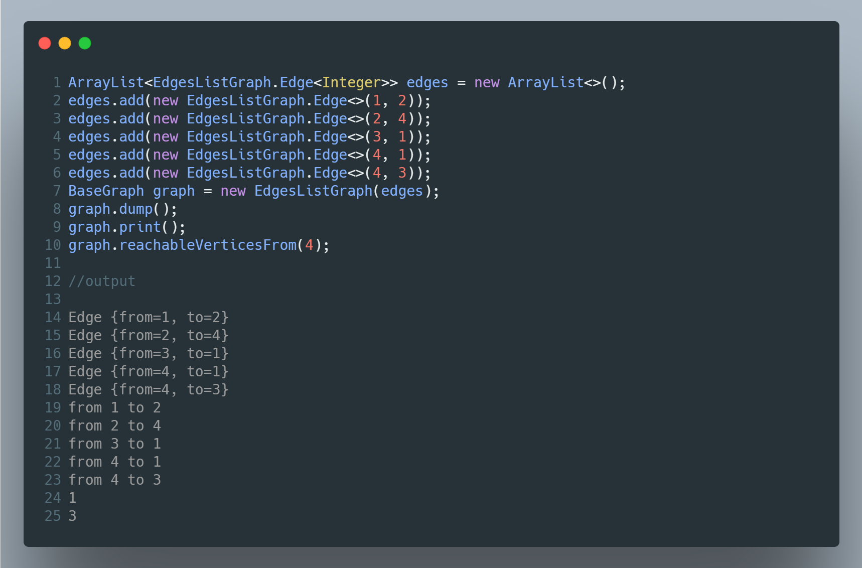862x568 pixels.
Task: Click the output value '3' on line 25
Action: (x=72, y=516)
